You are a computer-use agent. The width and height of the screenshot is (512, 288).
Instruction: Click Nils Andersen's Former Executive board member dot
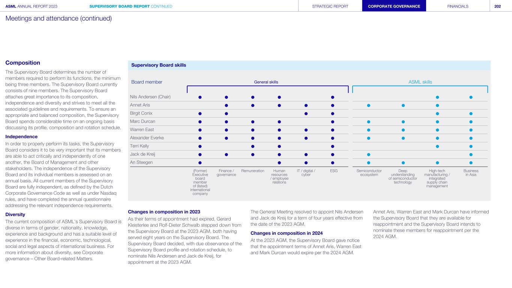click(x=200, y=97)
